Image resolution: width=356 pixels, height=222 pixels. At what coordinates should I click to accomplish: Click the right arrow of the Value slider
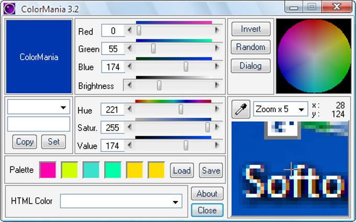[217, 145]
